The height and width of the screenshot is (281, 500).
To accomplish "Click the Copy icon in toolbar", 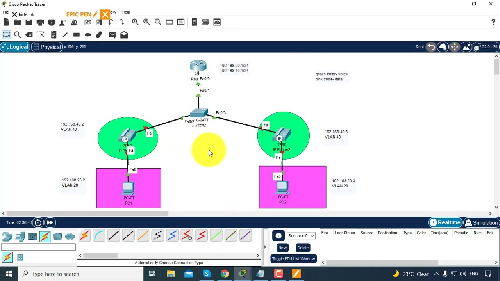I will point(88,22).
